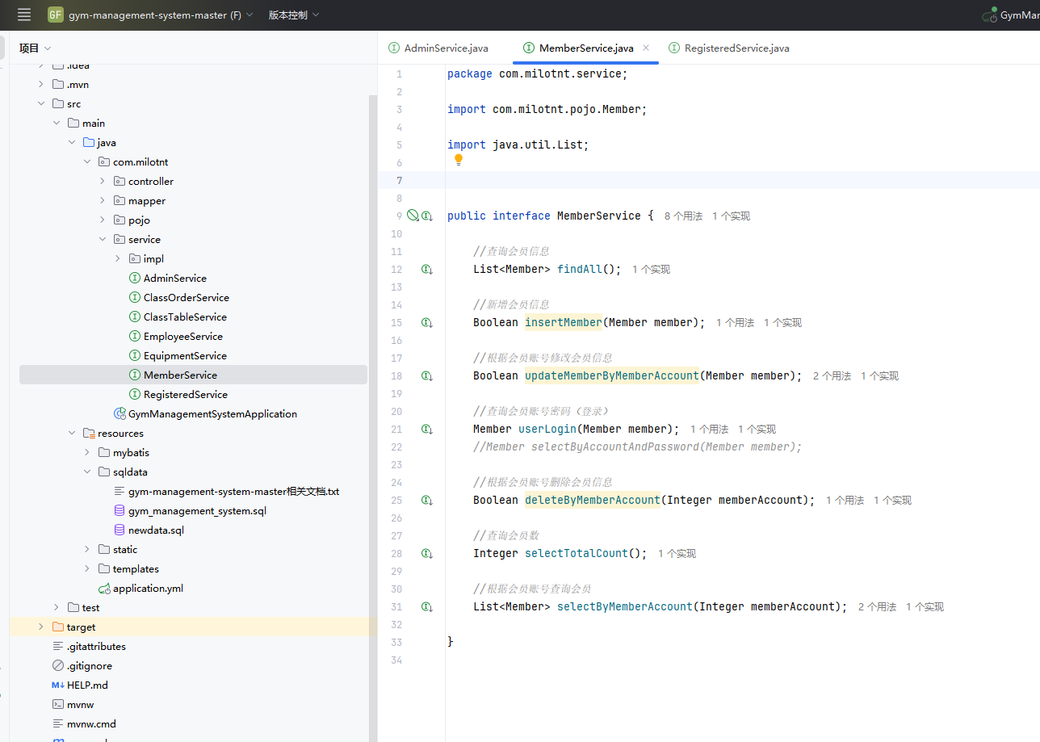Click gutter implementation icon beside userLogin
Viewport: 1040px width, 742px height.
tap(426, 429)
